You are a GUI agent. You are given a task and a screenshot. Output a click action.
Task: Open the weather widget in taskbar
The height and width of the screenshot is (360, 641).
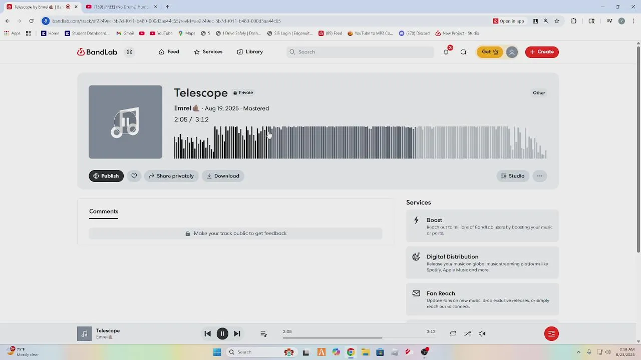click(23, 351)
